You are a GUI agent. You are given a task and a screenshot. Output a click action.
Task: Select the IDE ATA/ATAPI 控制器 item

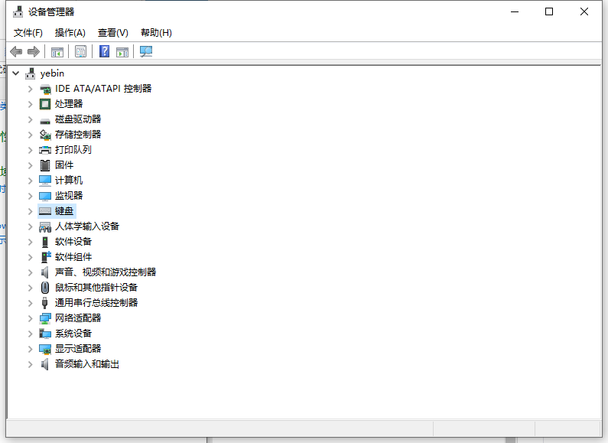pyautogui.click(x=103, y=89)
